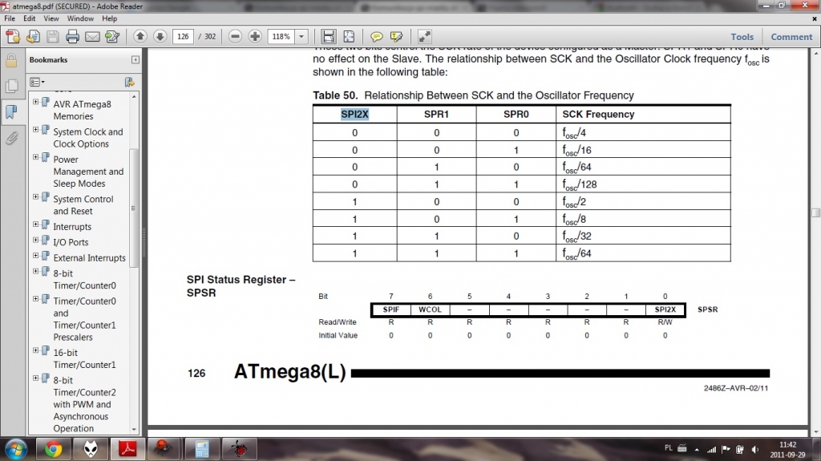Click the zoom percentage field
Screen dimensions: 821x461
click(281, 36)
